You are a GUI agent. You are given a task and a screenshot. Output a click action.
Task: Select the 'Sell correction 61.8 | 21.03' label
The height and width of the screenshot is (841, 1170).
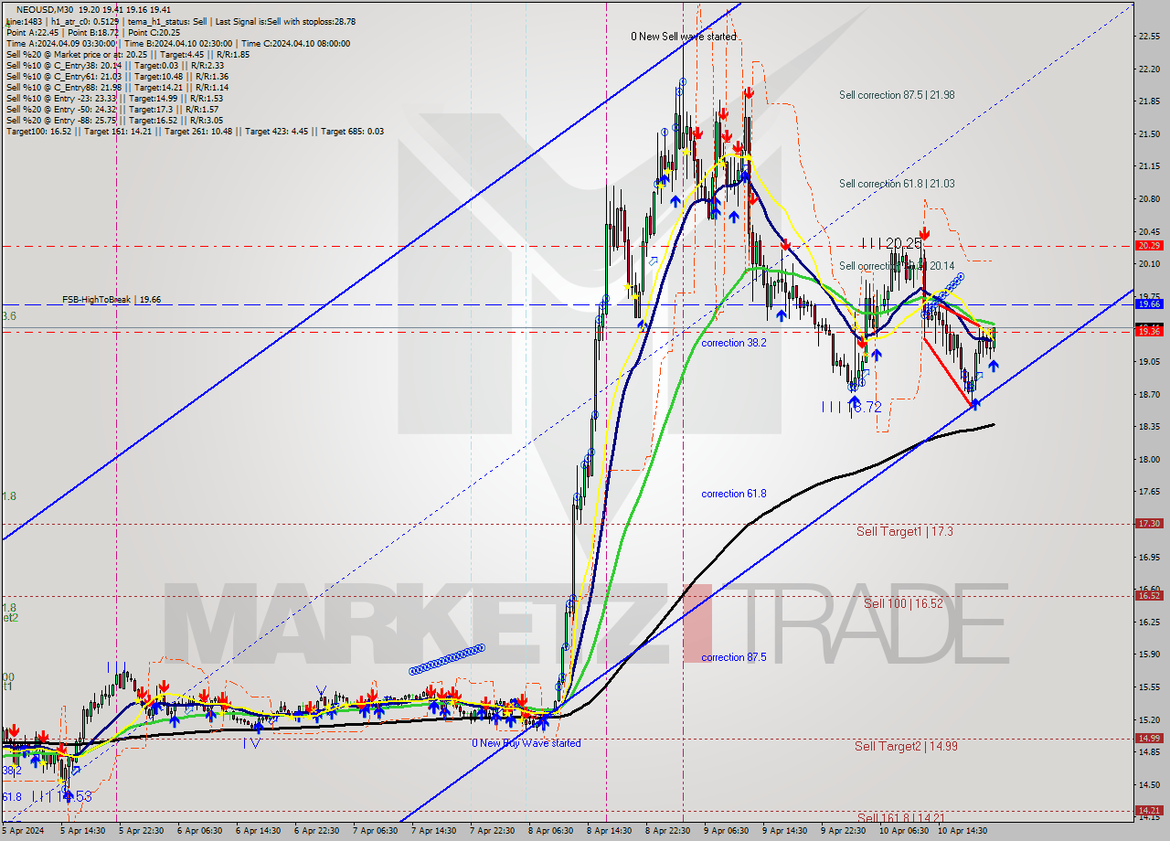pos(897,184)
